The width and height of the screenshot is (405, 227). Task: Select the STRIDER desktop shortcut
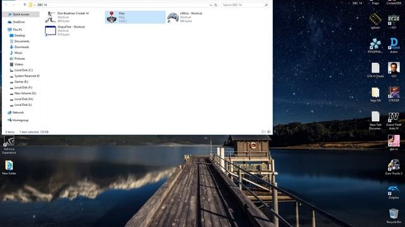pos(394,95)
